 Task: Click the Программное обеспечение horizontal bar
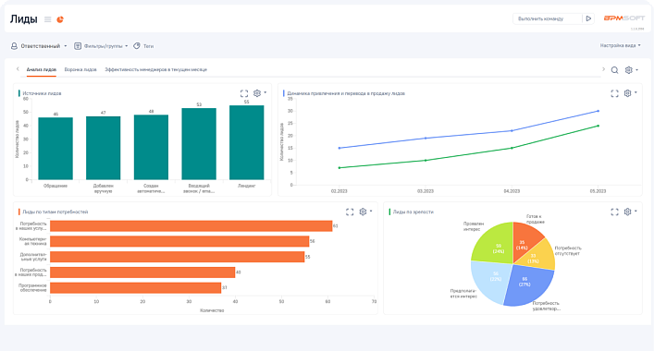pyautogui.click(x=136, y=287)
